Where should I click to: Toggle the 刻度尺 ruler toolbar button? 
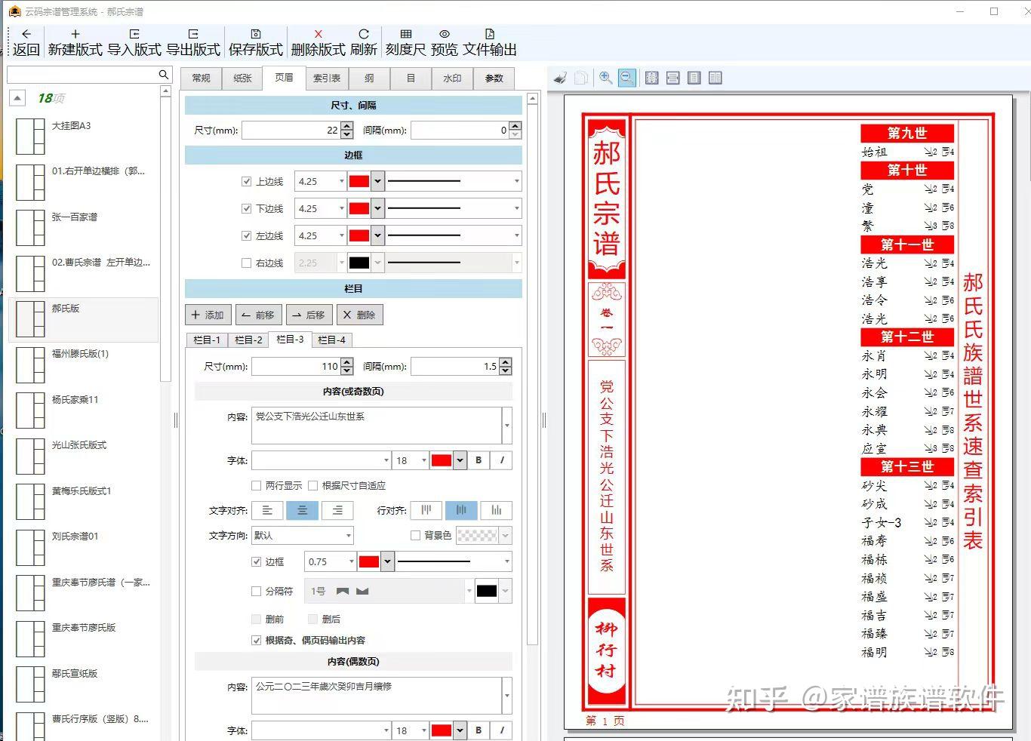tap(406, 42)
